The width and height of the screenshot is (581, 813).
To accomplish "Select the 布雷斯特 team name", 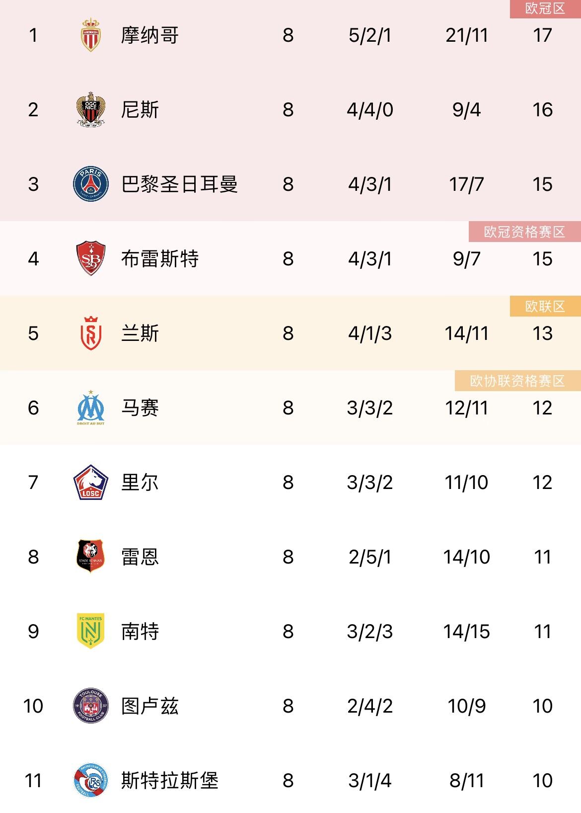I will [x=160, y=259].
